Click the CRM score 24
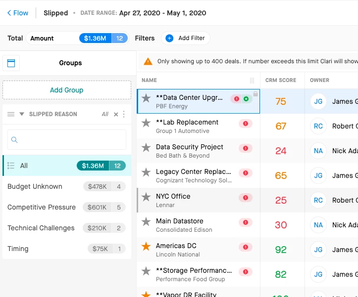 281,151
